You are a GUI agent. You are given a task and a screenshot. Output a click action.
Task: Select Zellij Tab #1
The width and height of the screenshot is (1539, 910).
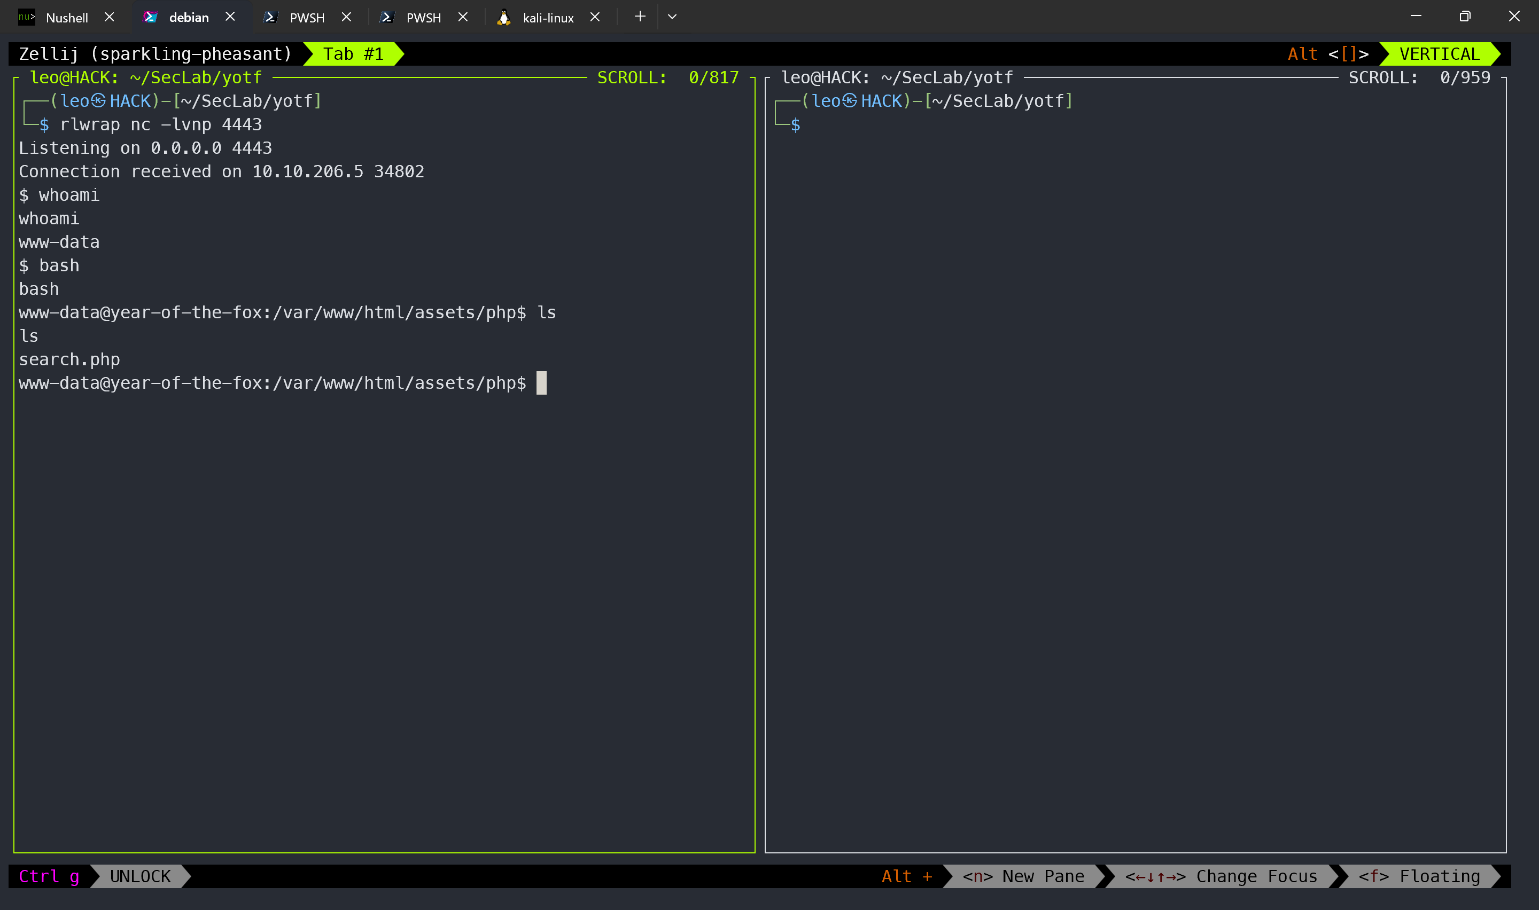[x=353, y=54]
